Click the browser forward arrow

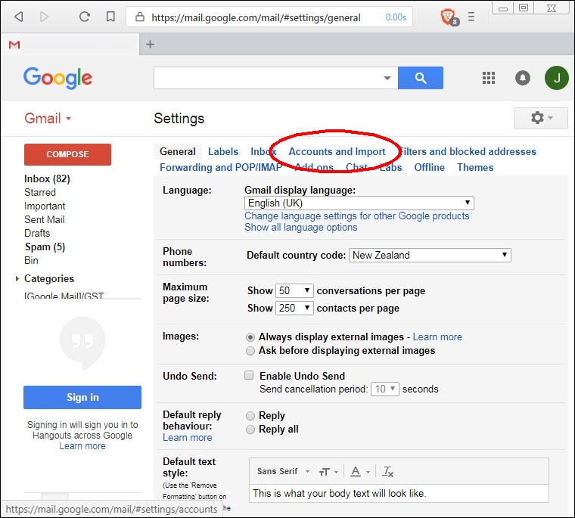[44, 17]
